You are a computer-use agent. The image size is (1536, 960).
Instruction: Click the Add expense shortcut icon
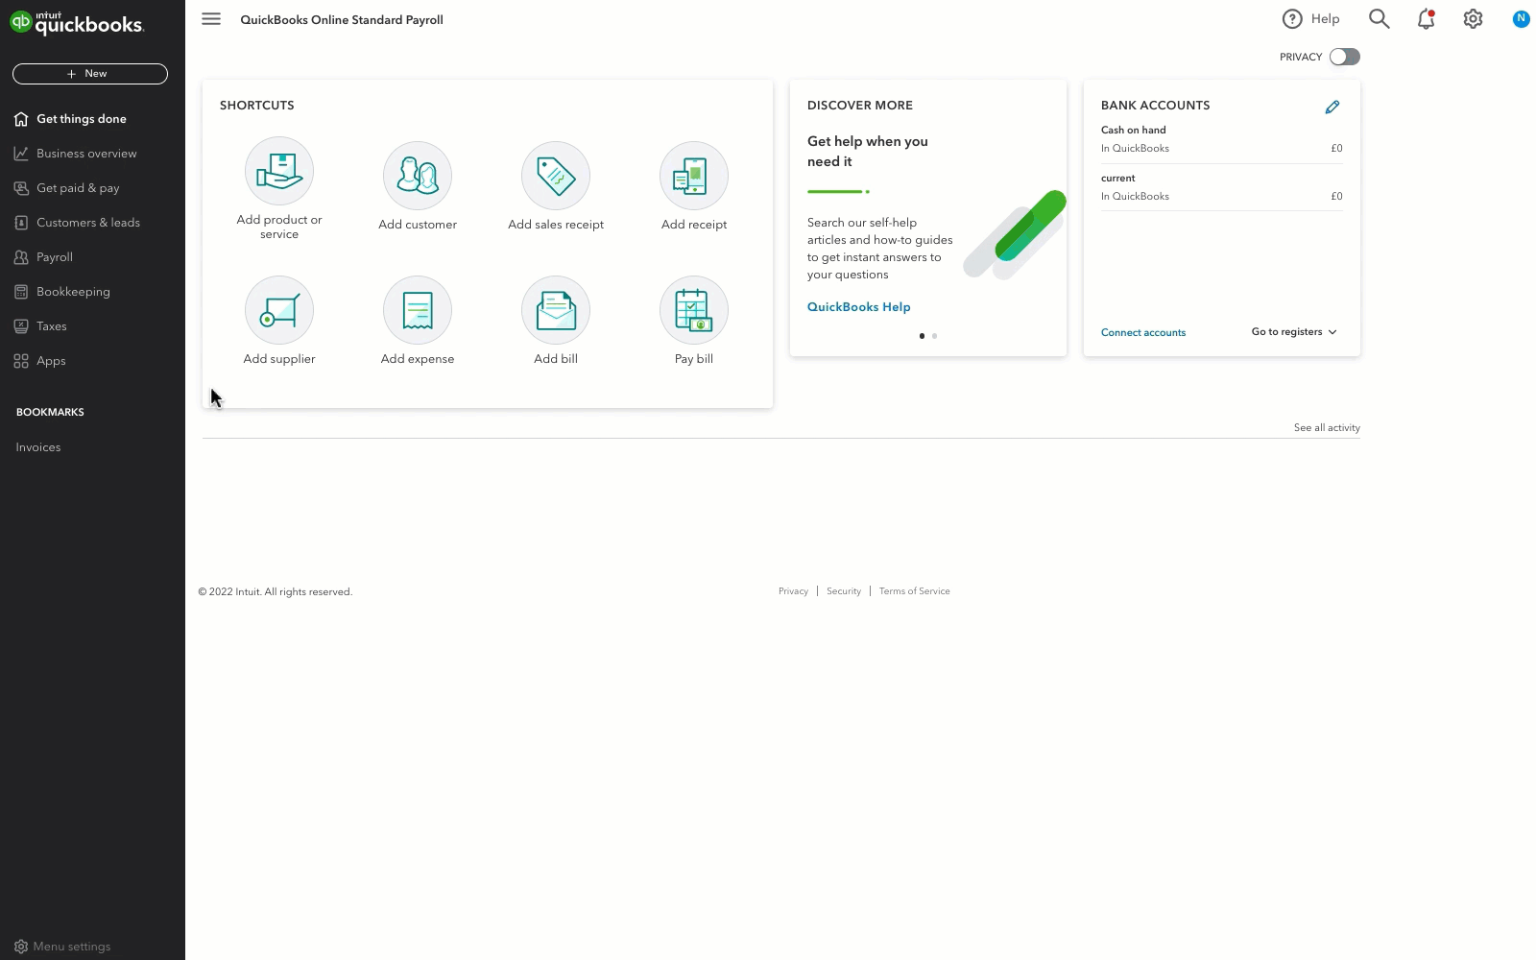418,310
